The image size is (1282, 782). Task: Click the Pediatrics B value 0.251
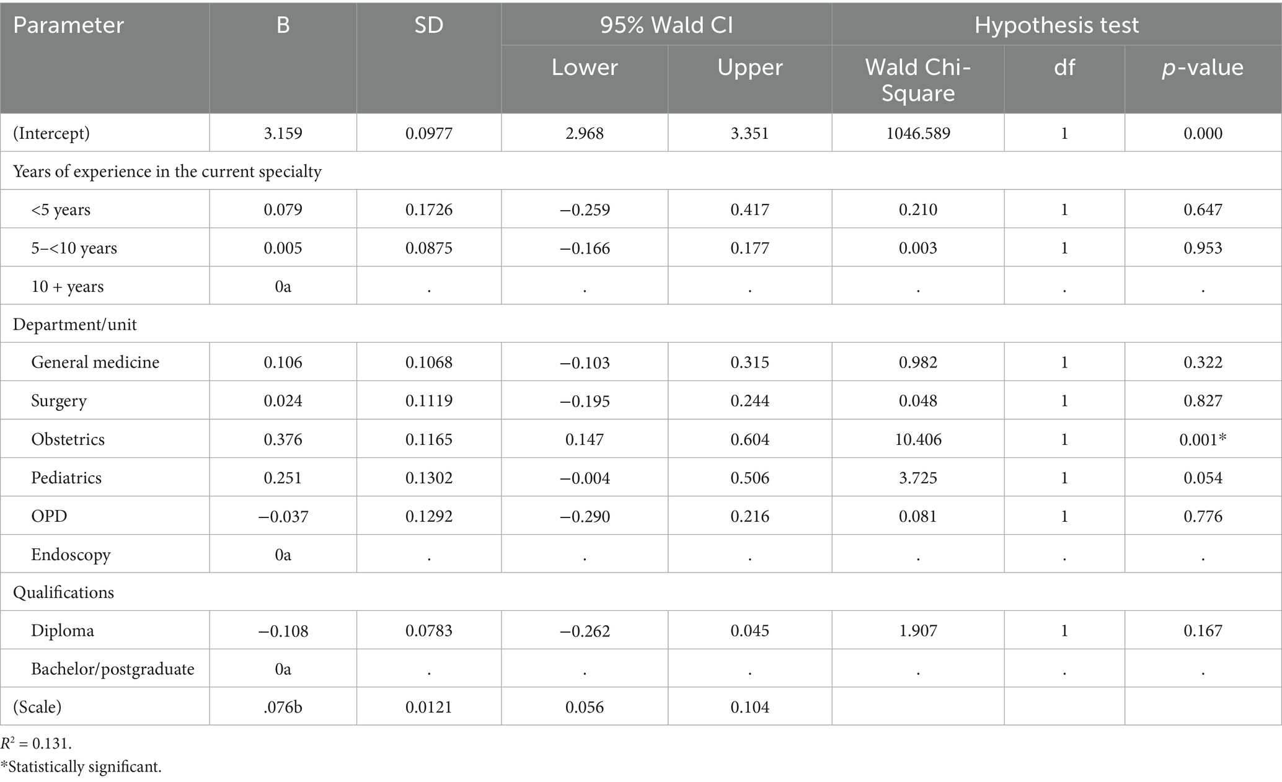pyautogui.click(x=283, y=478)
